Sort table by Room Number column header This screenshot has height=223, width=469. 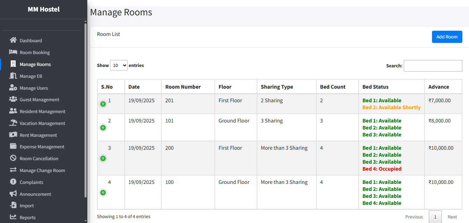(183, 87)
